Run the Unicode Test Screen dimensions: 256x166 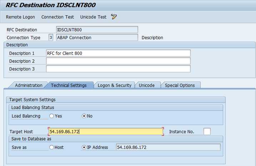tap(93, 17)
